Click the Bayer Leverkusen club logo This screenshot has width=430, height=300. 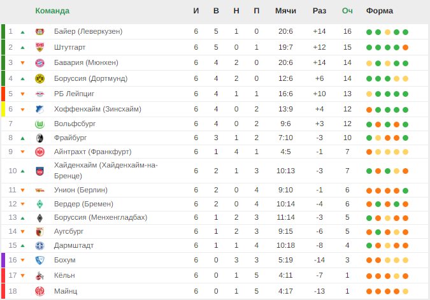[39, 32]
